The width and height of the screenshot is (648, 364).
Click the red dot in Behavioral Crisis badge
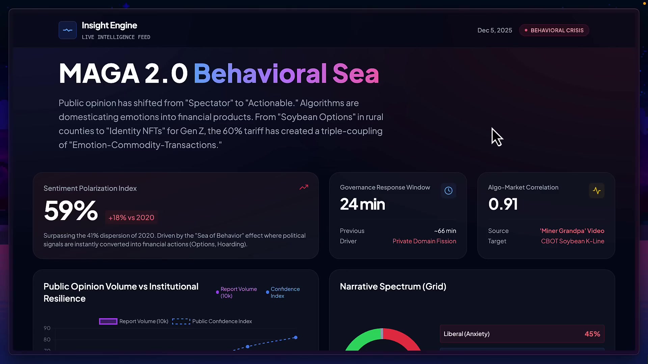526,30
